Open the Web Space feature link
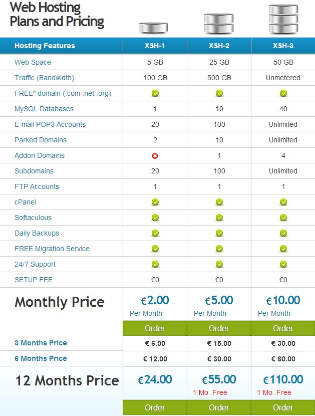 33,62
